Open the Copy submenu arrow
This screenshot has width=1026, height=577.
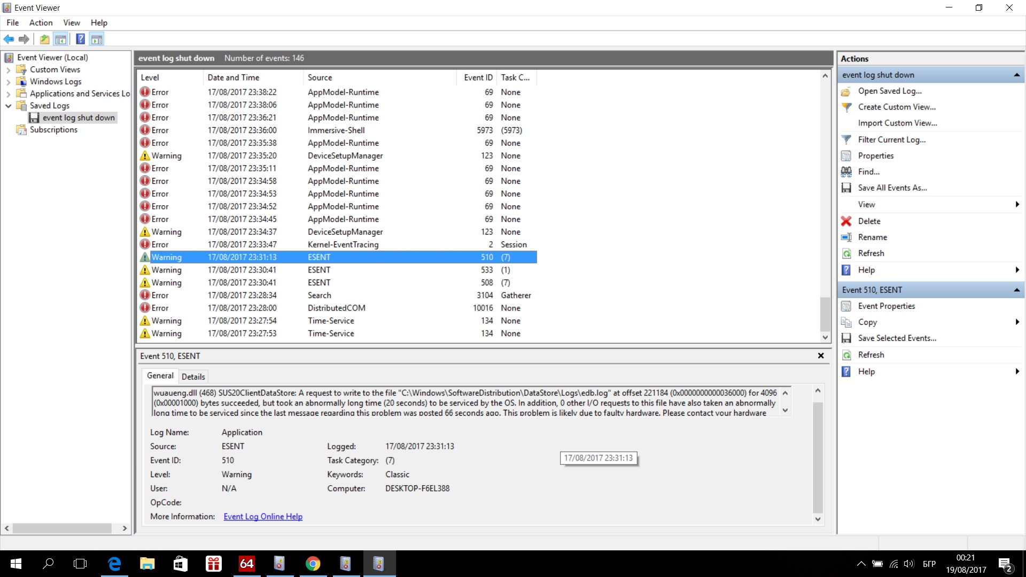[x=1017, y=322]
